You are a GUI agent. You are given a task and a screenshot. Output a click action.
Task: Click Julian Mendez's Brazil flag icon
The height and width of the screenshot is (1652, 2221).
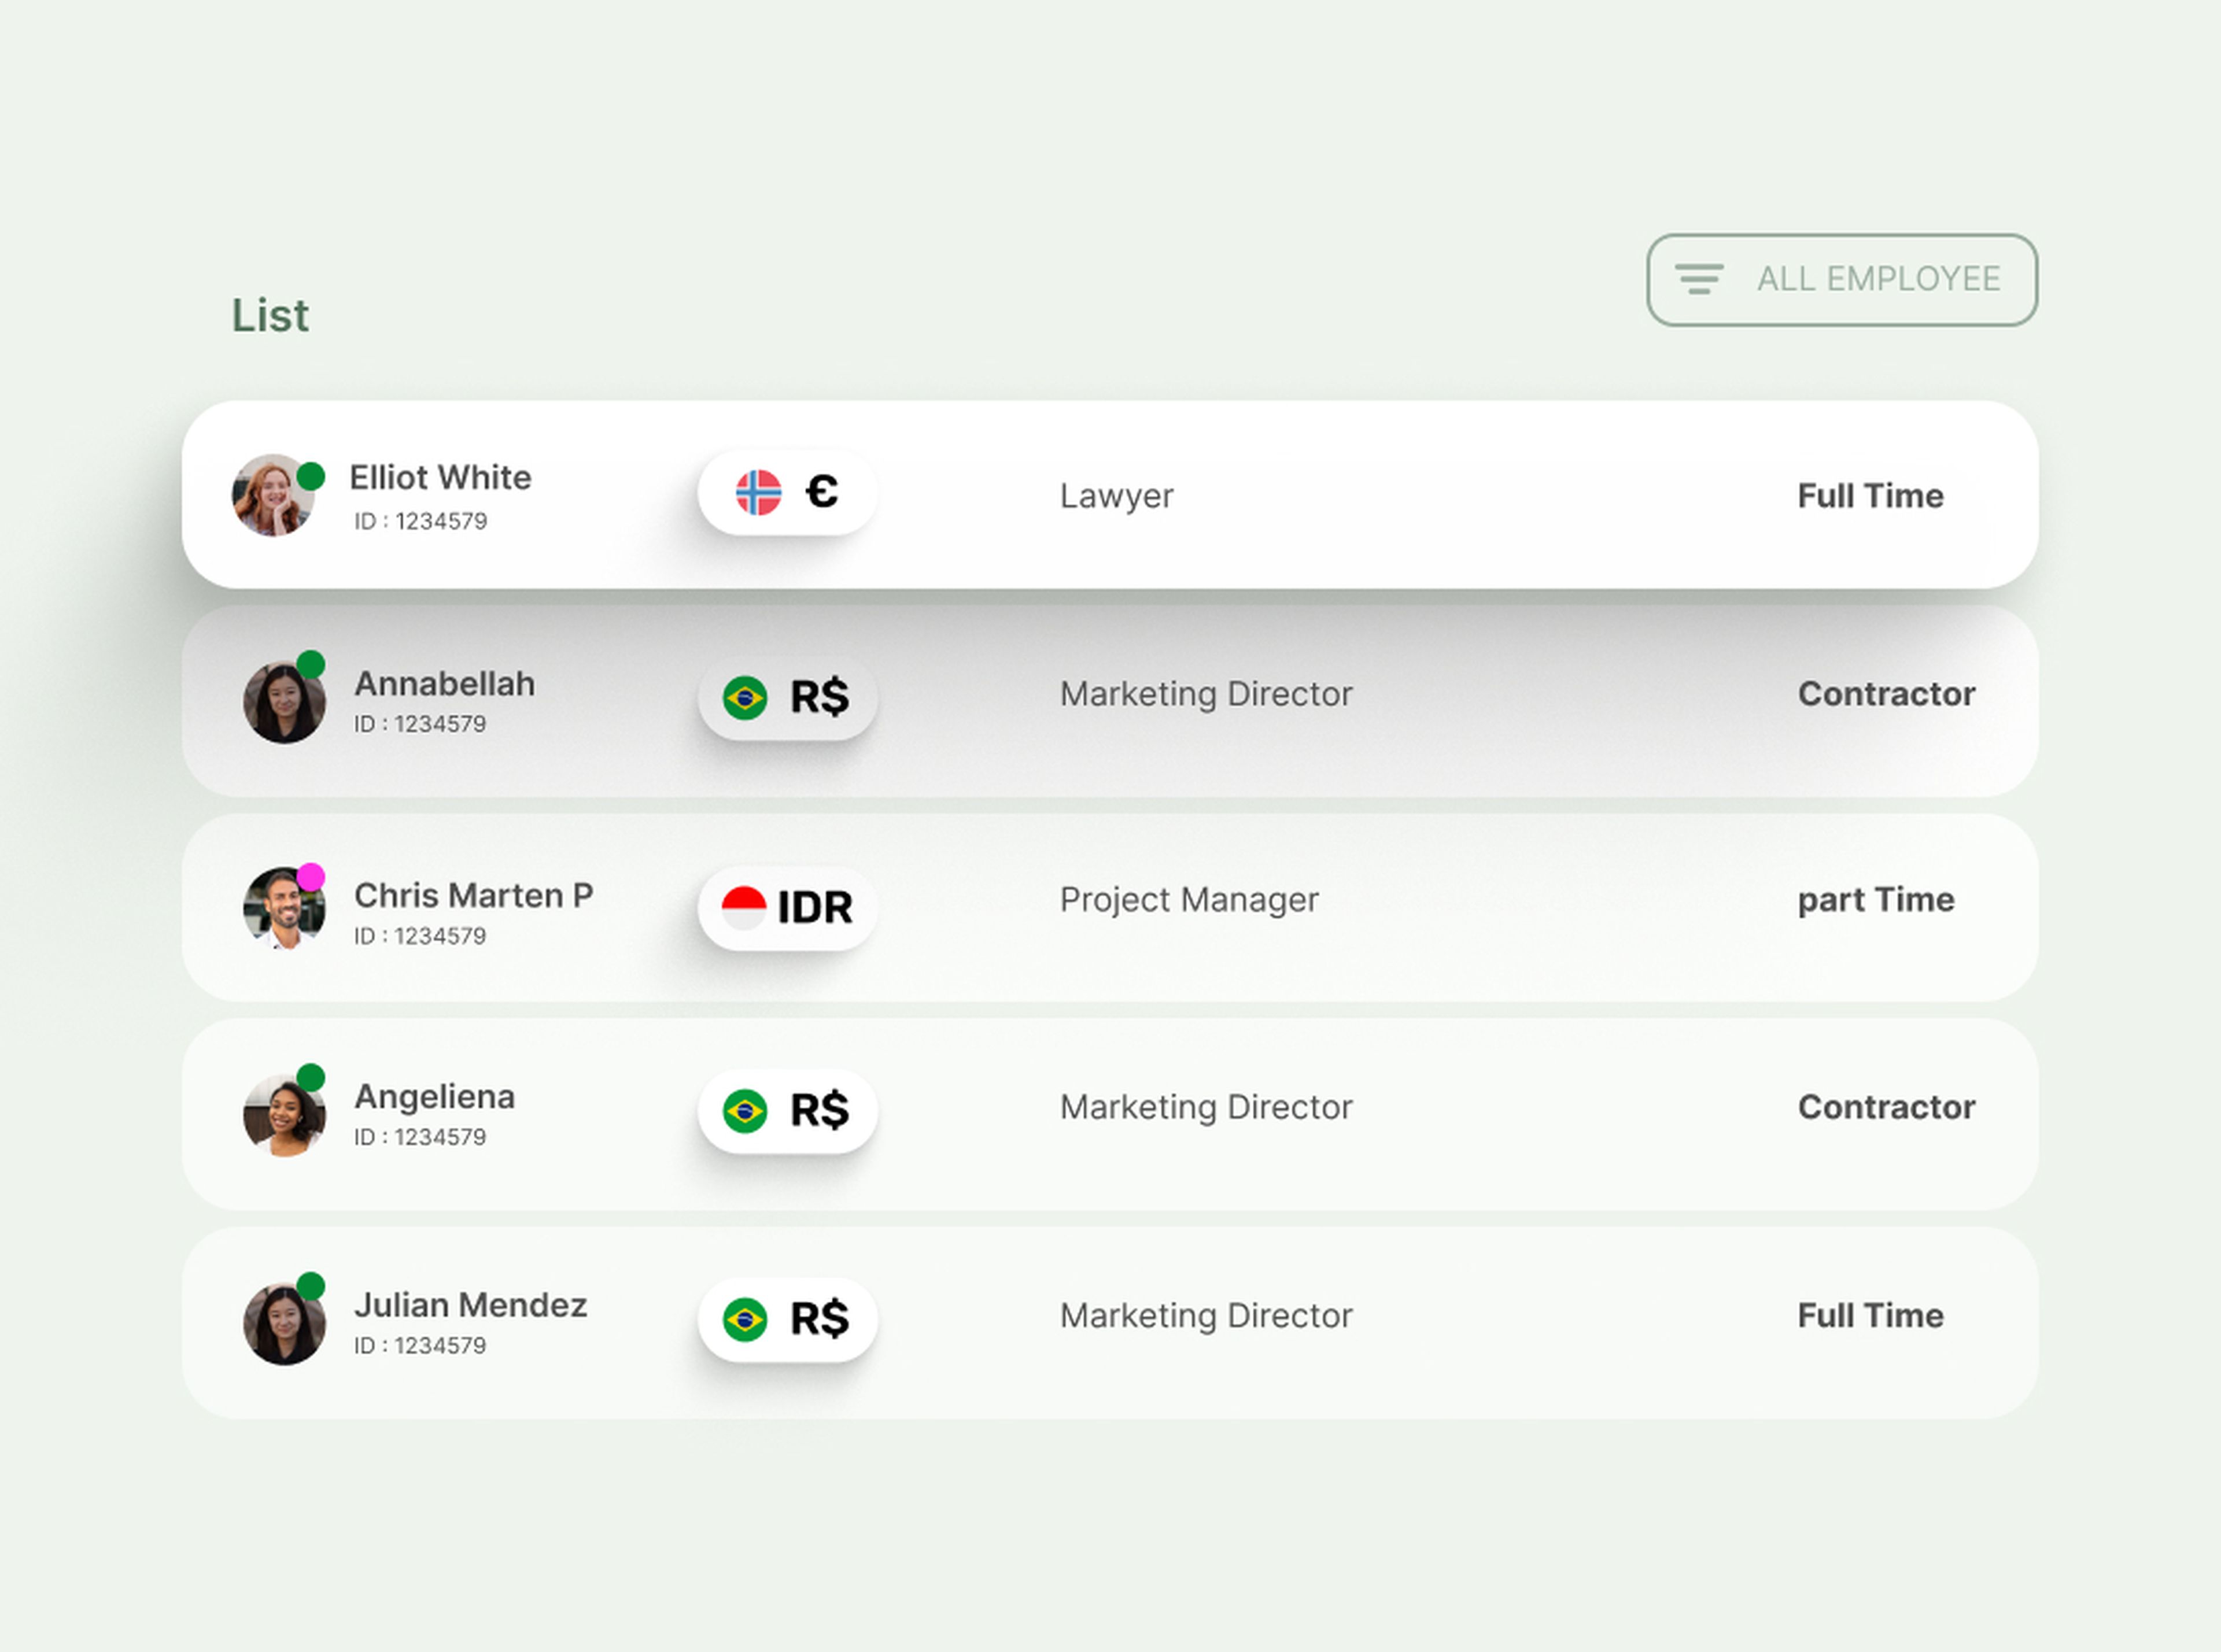click(x=745, y=1319)
